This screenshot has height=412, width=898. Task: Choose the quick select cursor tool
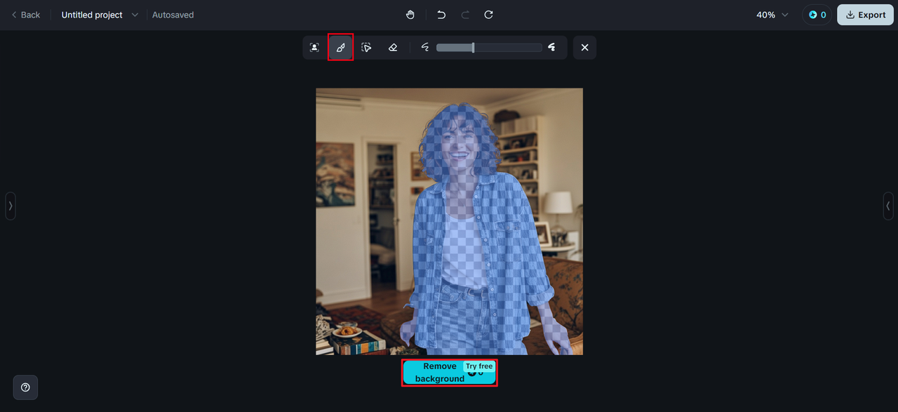[366, 48]
